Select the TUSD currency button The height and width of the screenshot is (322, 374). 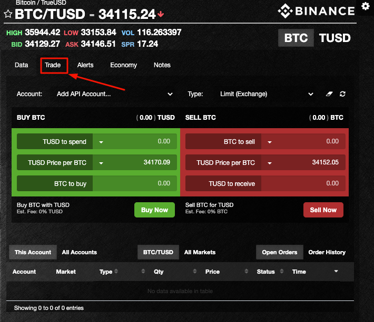(x=335, y=38)
